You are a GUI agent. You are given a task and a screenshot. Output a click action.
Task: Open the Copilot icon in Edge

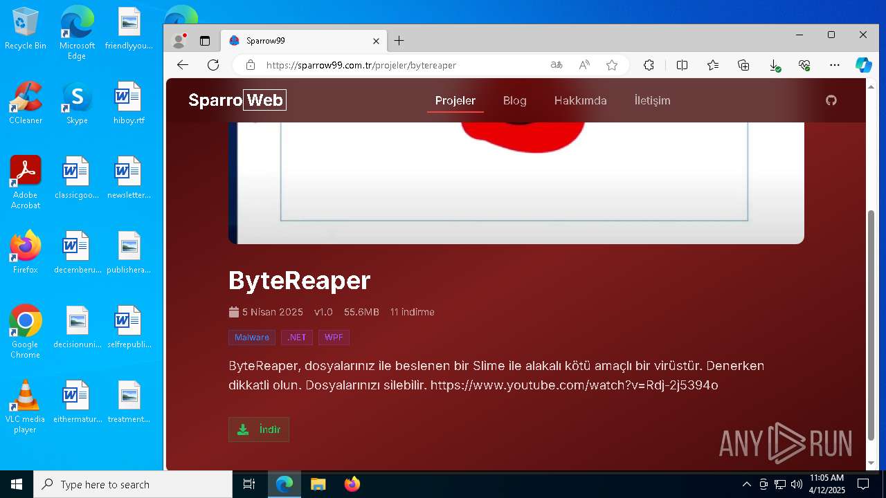(864, 65)
